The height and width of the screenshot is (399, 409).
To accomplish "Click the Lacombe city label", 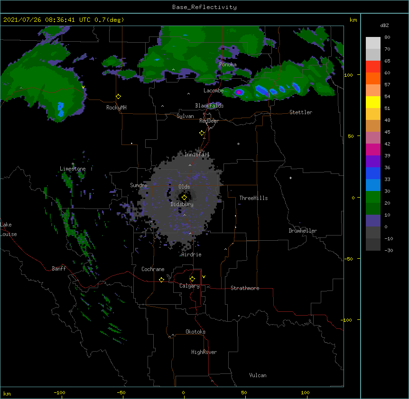I will 214,91.
